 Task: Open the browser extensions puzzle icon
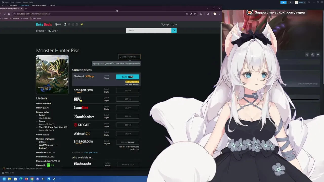coord(201,14)
